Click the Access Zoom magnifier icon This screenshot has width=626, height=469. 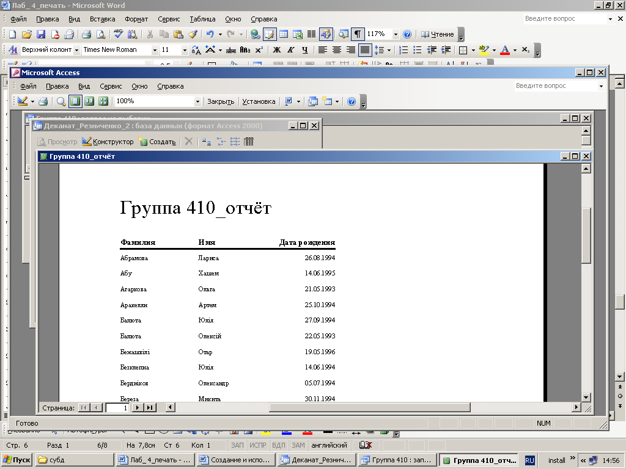click(61, 101)
